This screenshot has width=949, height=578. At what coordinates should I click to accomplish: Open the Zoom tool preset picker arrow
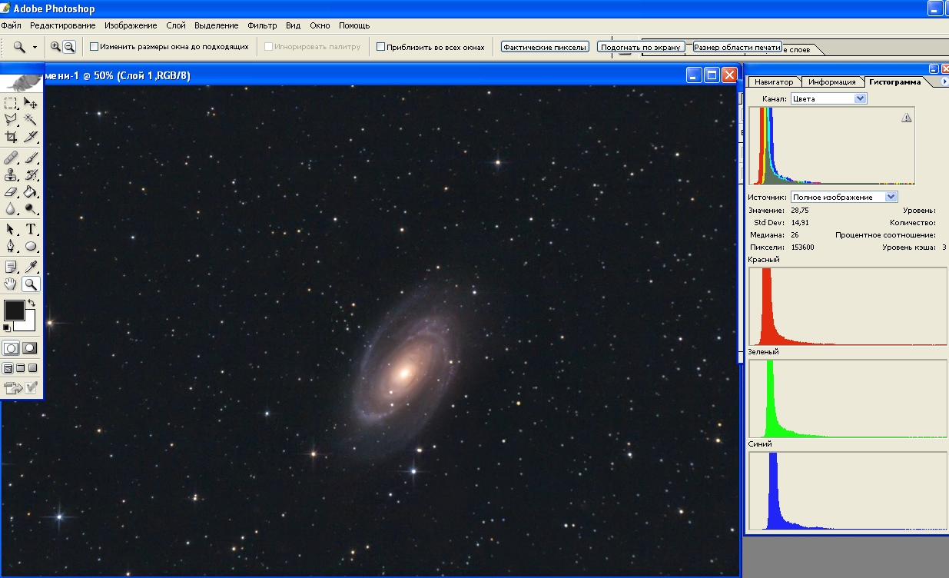click(x=35, y=47)
